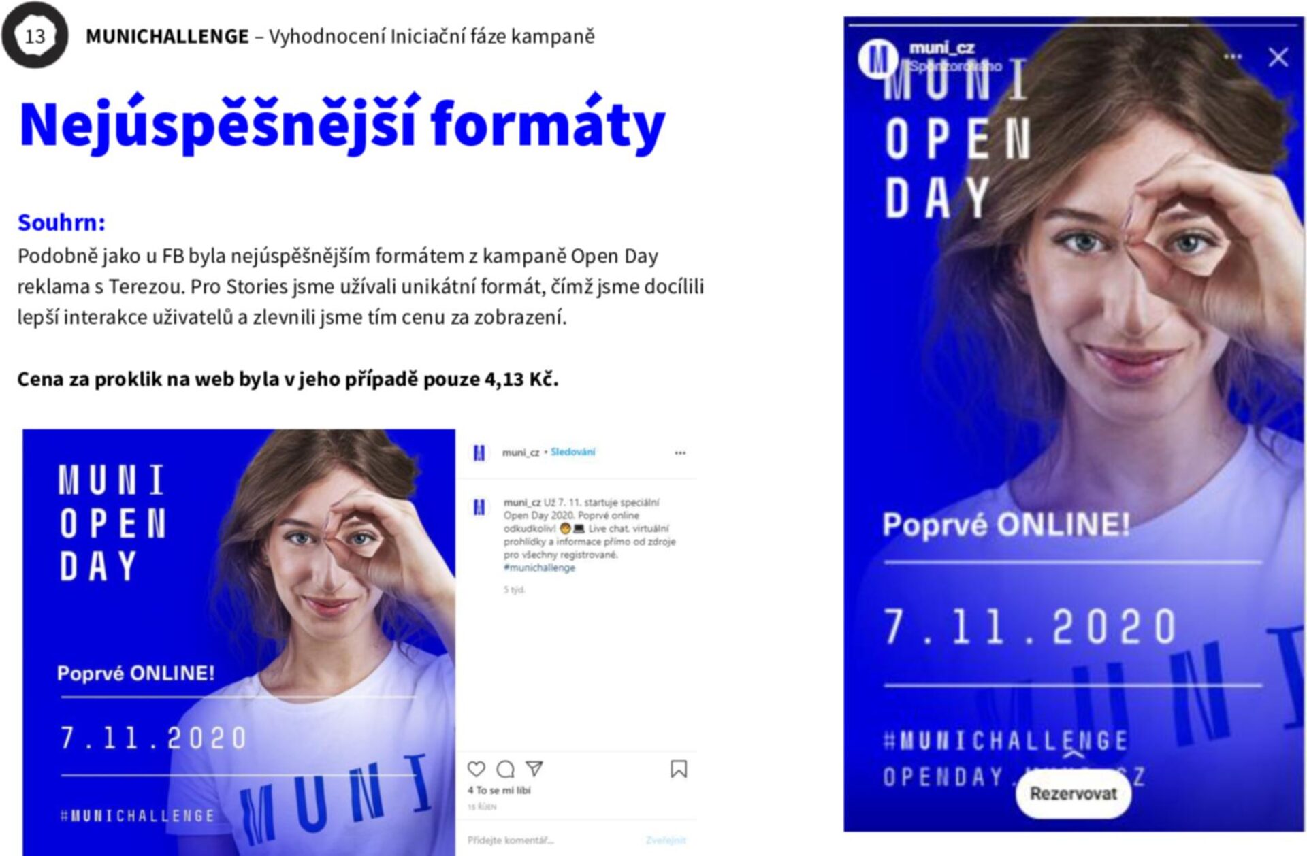Close the story with the X icon
The height and width of the screenshot is (856, 1307).
point(1278,57)
